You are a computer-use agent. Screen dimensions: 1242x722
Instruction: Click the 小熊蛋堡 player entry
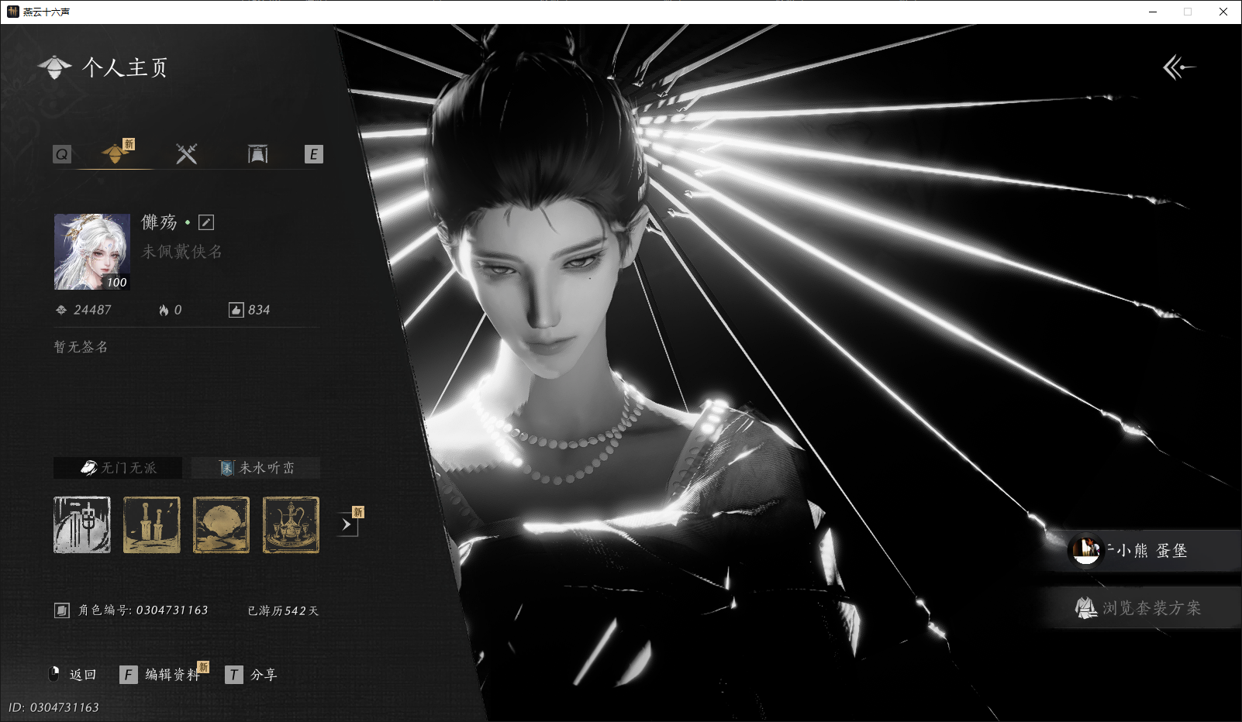tap(1140, 551)
